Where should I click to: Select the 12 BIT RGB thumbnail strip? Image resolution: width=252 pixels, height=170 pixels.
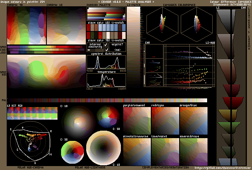pos(32,113)
